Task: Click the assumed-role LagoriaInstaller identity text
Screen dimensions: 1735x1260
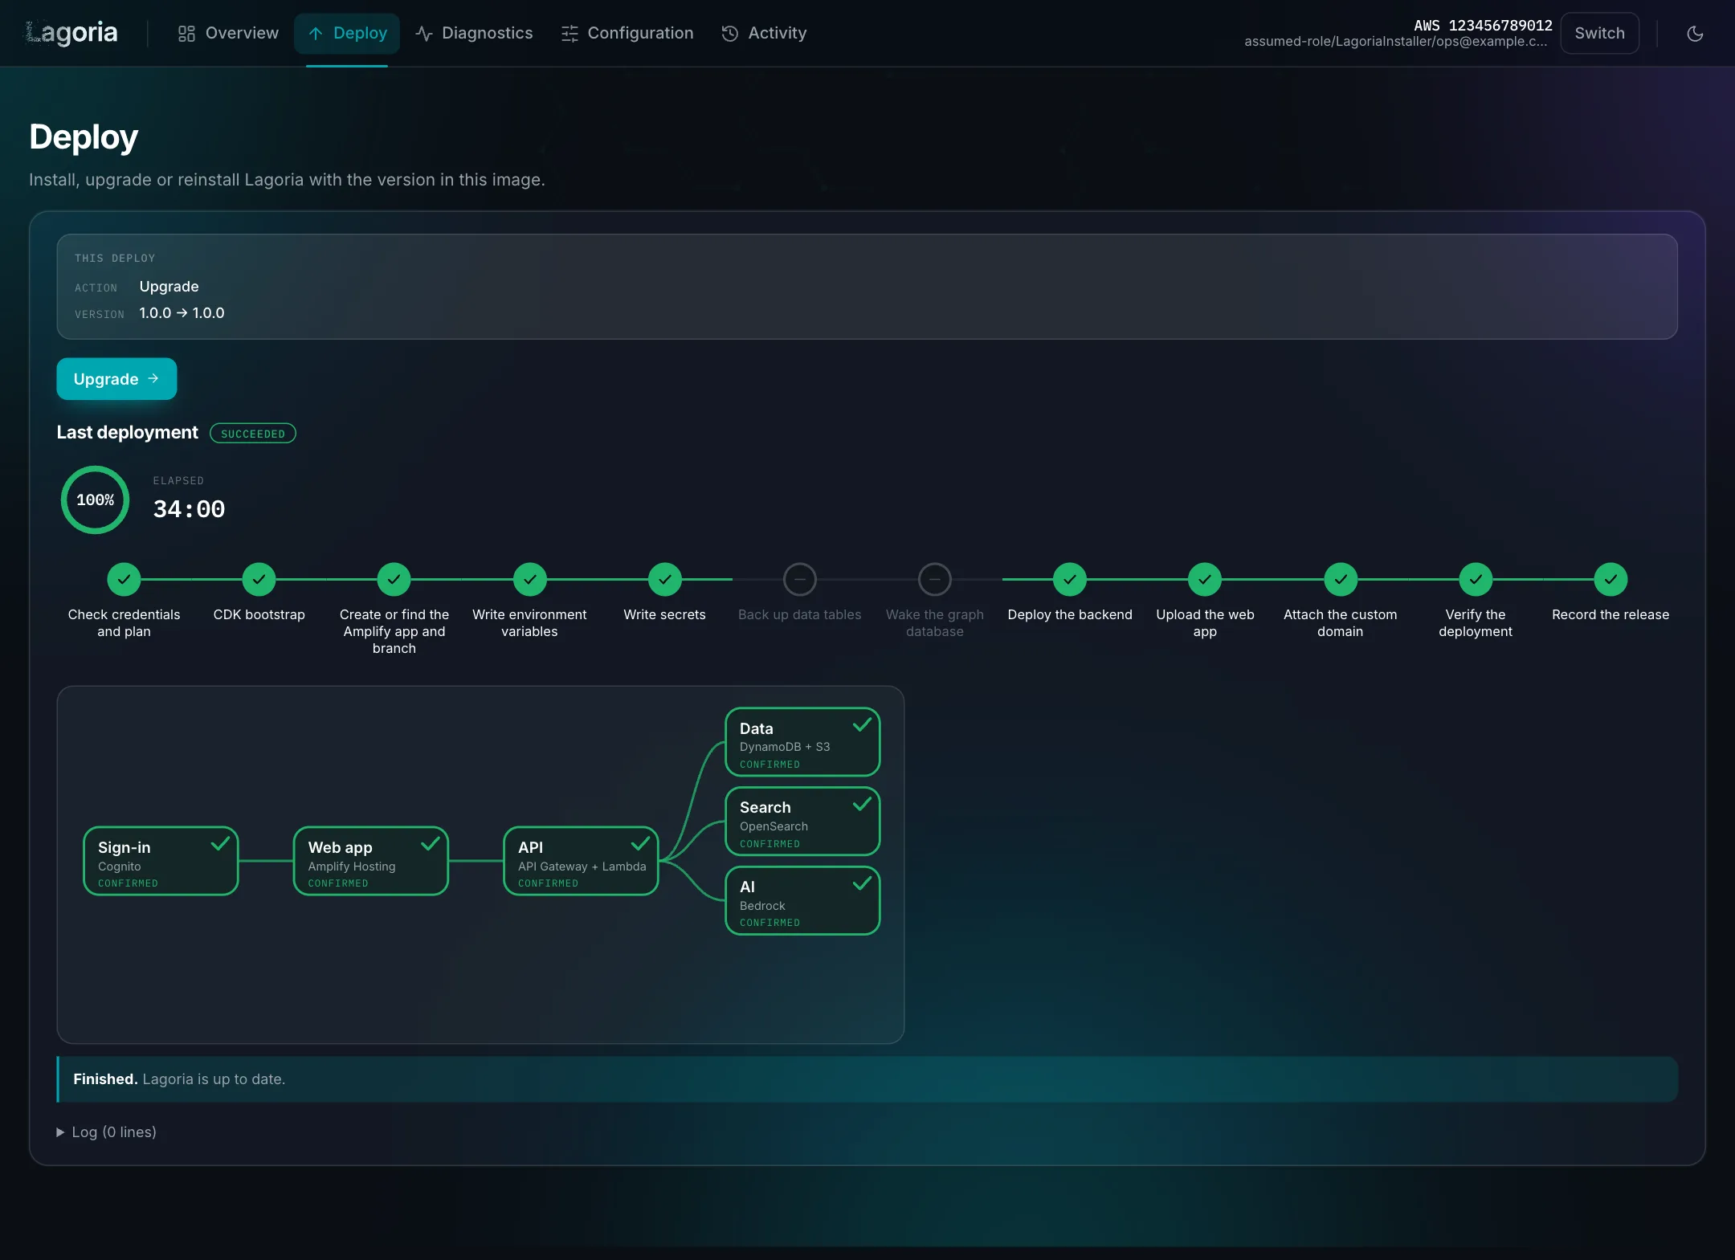Action: [1396, 42]
